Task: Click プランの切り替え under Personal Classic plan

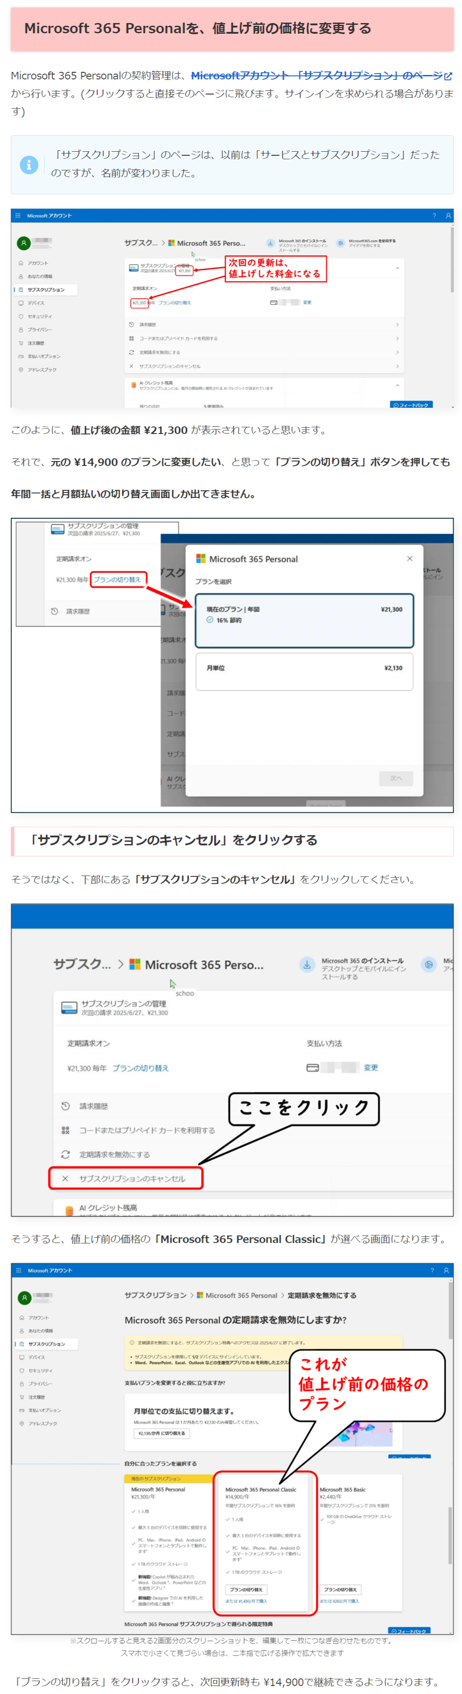Action: click(x=246, y=1589)
